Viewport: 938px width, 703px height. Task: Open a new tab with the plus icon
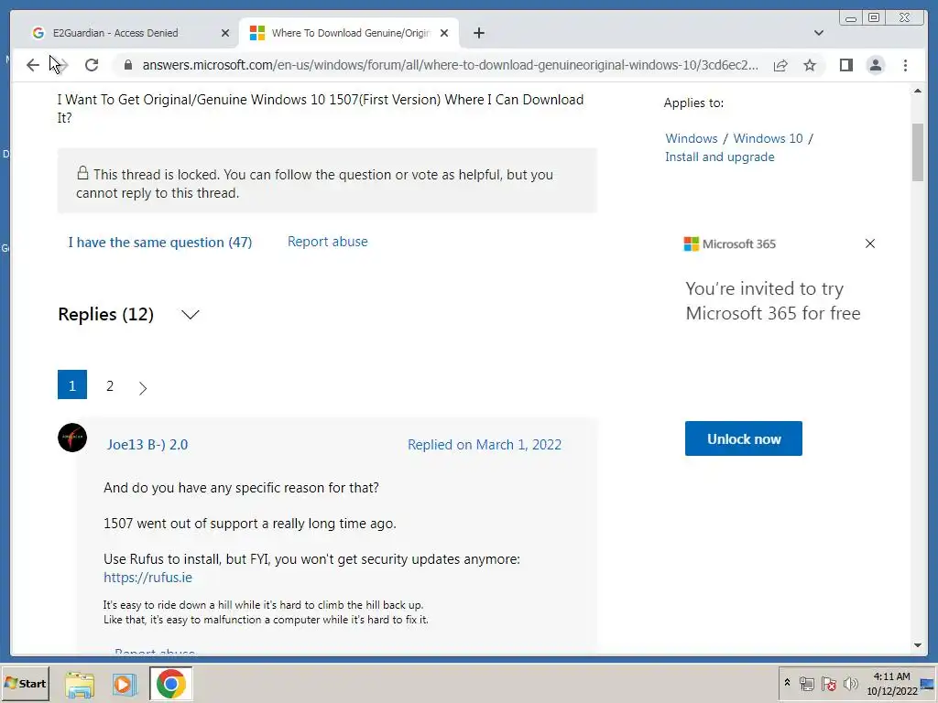(478, 34)
